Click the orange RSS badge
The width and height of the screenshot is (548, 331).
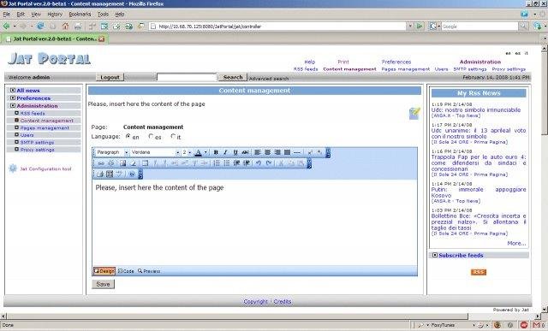tap(479, 272)
